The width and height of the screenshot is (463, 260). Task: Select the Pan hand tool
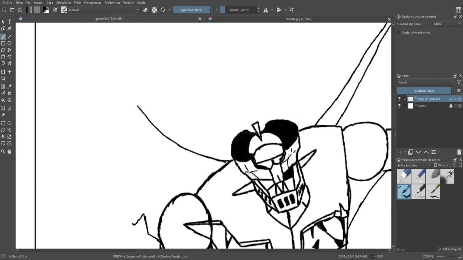click(x=9, y=152)
